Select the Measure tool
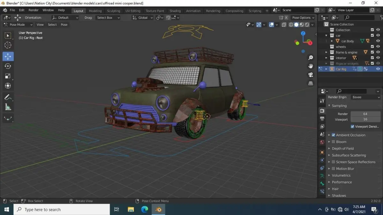Viewport: 383px width, 215px height. [x=8, y=107]
